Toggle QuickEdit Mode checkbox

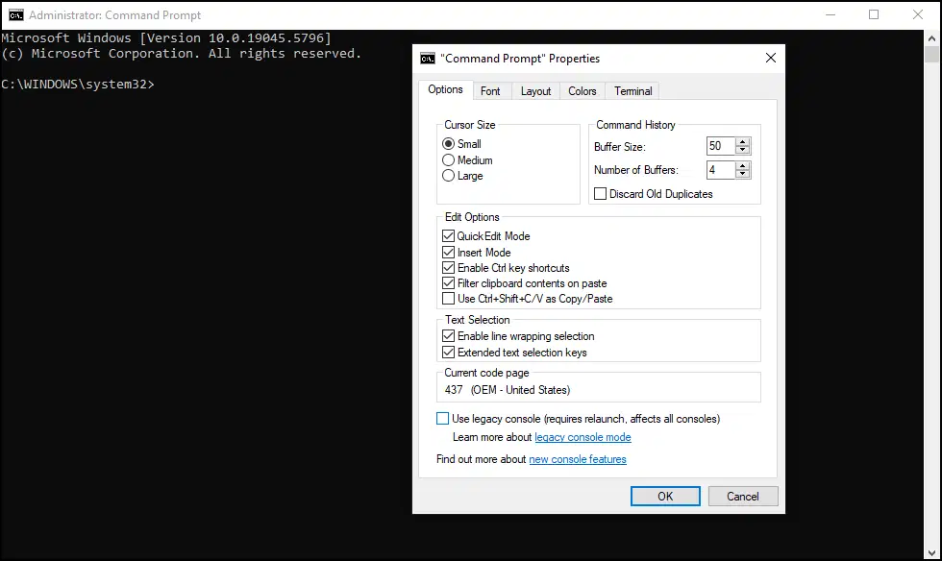[x=448, y=236]
